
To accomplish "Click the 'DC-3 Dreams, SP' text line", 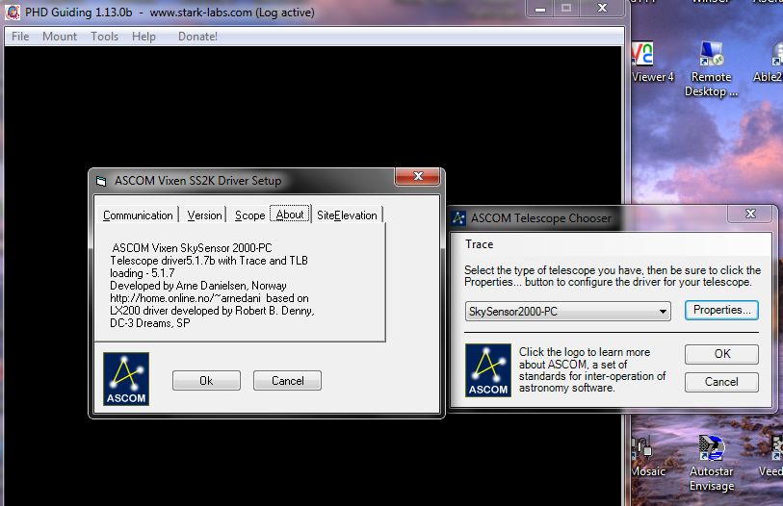I will 150,323.
